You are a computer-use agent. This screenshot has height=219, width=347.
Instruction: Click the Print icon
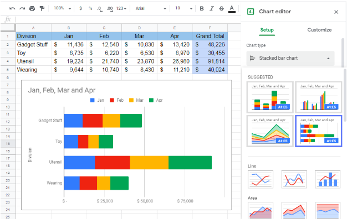tap(32, 9)
